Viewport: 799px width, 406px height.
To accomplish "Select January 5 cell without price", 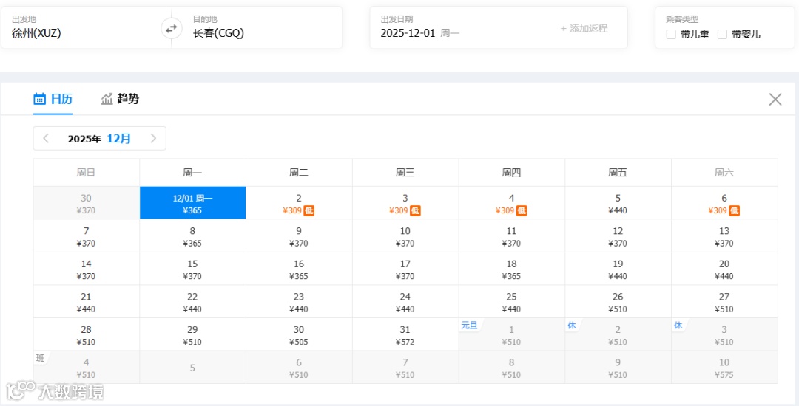I will pyautogui.click(x=192, y=368).
